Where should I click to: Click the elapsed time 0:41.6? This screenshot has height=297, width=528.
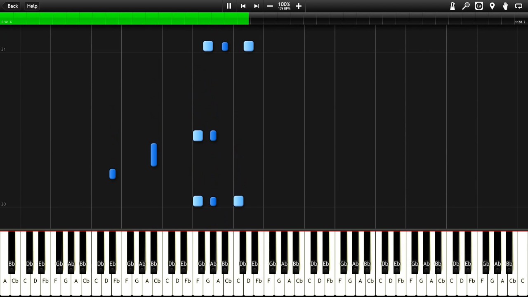7,22
